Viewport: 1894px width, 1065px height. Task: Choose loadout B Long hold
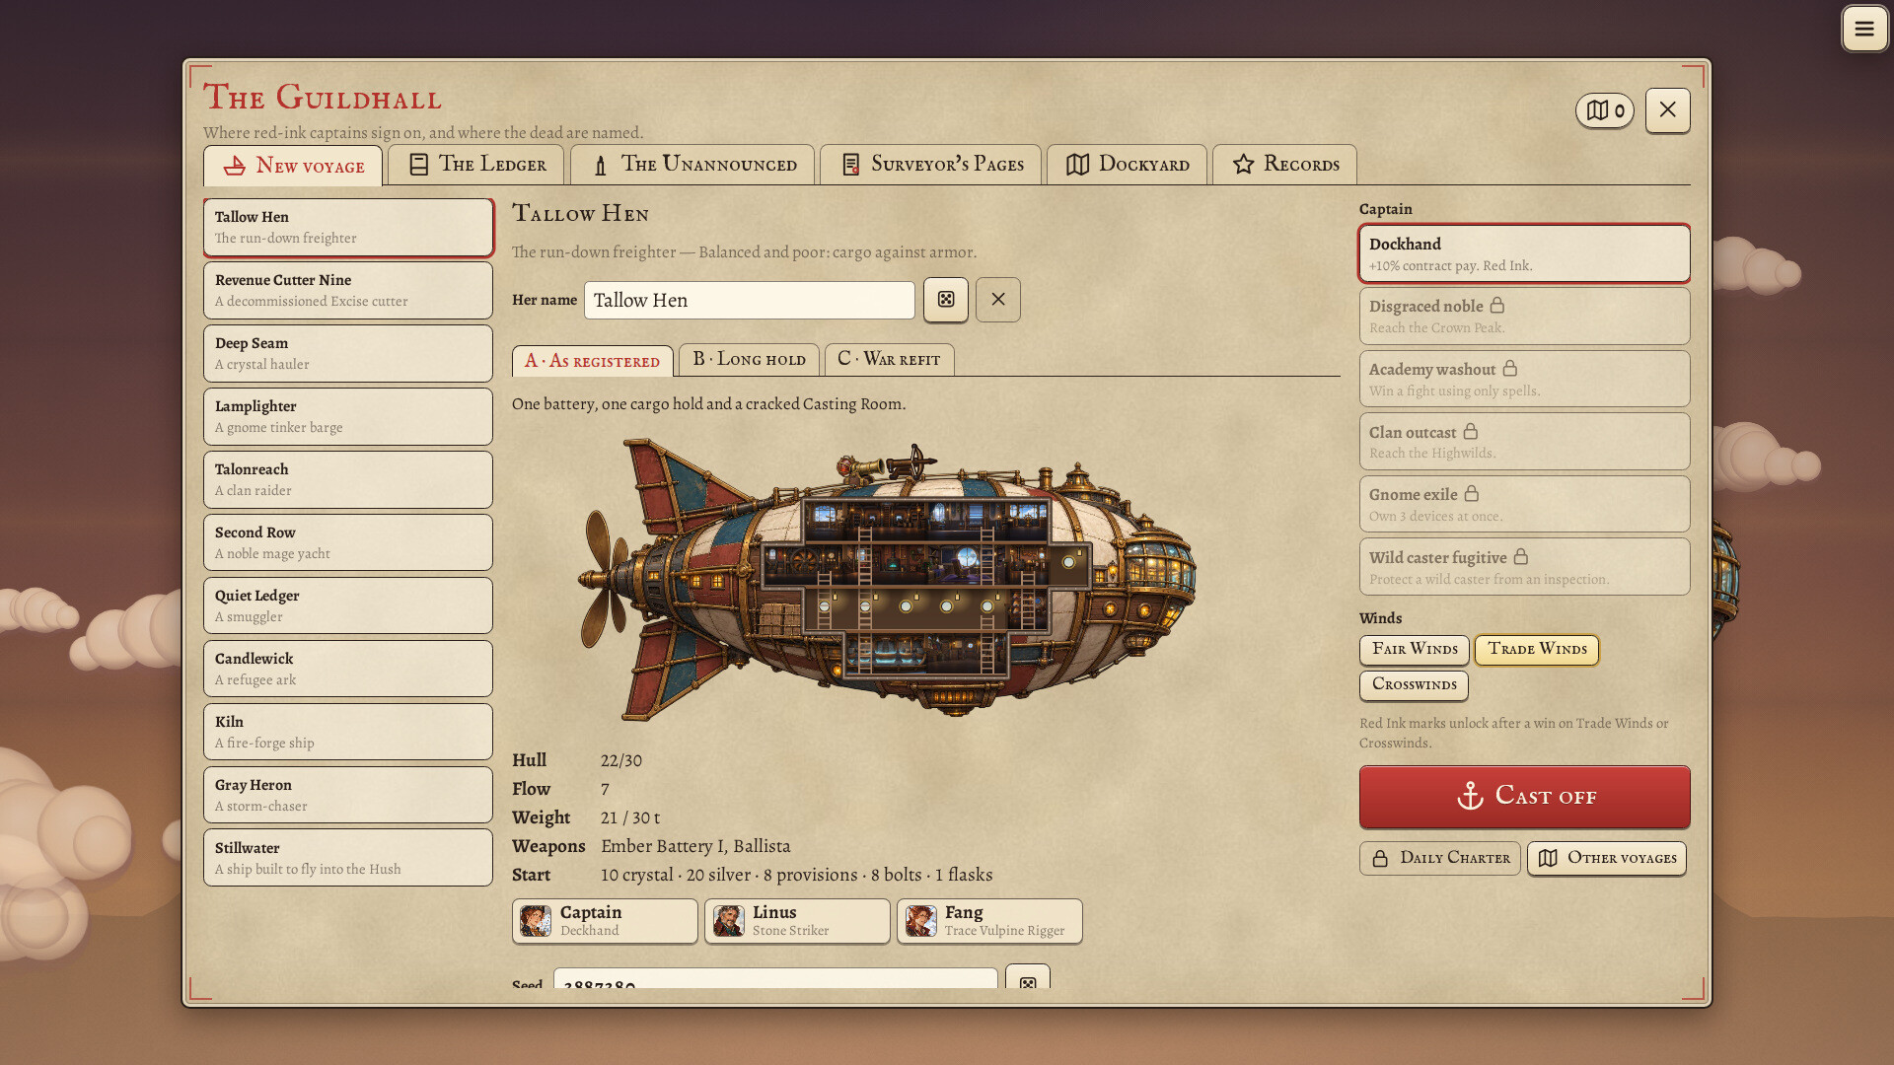(x=749, y=359)
